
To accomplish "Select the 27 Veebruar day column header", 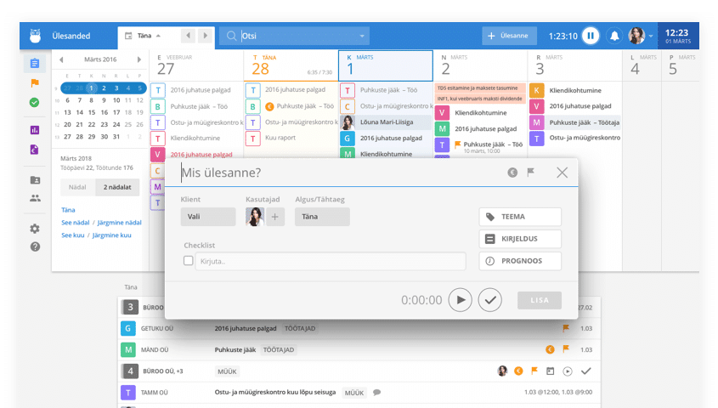I will click(196, 65).
